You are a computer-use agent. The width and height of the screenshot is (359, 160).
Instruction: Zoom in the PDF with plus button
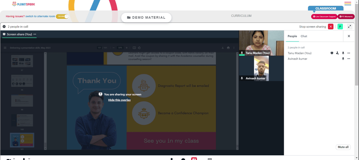tap(127, 48)
